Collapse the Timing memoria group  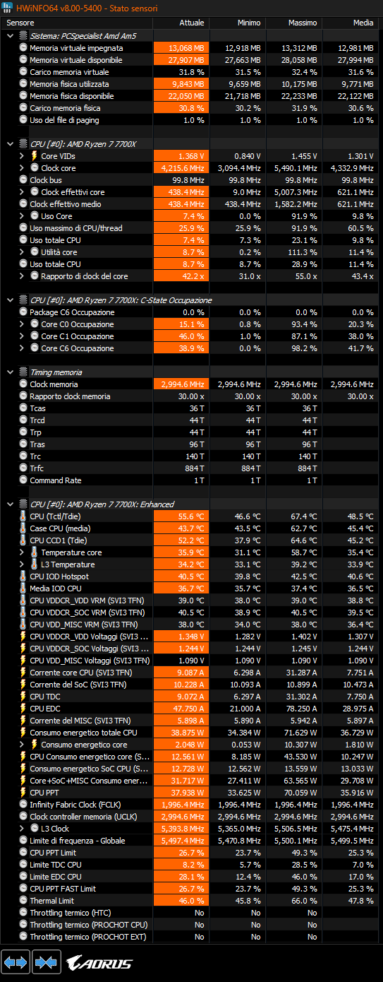pos(11,372)
